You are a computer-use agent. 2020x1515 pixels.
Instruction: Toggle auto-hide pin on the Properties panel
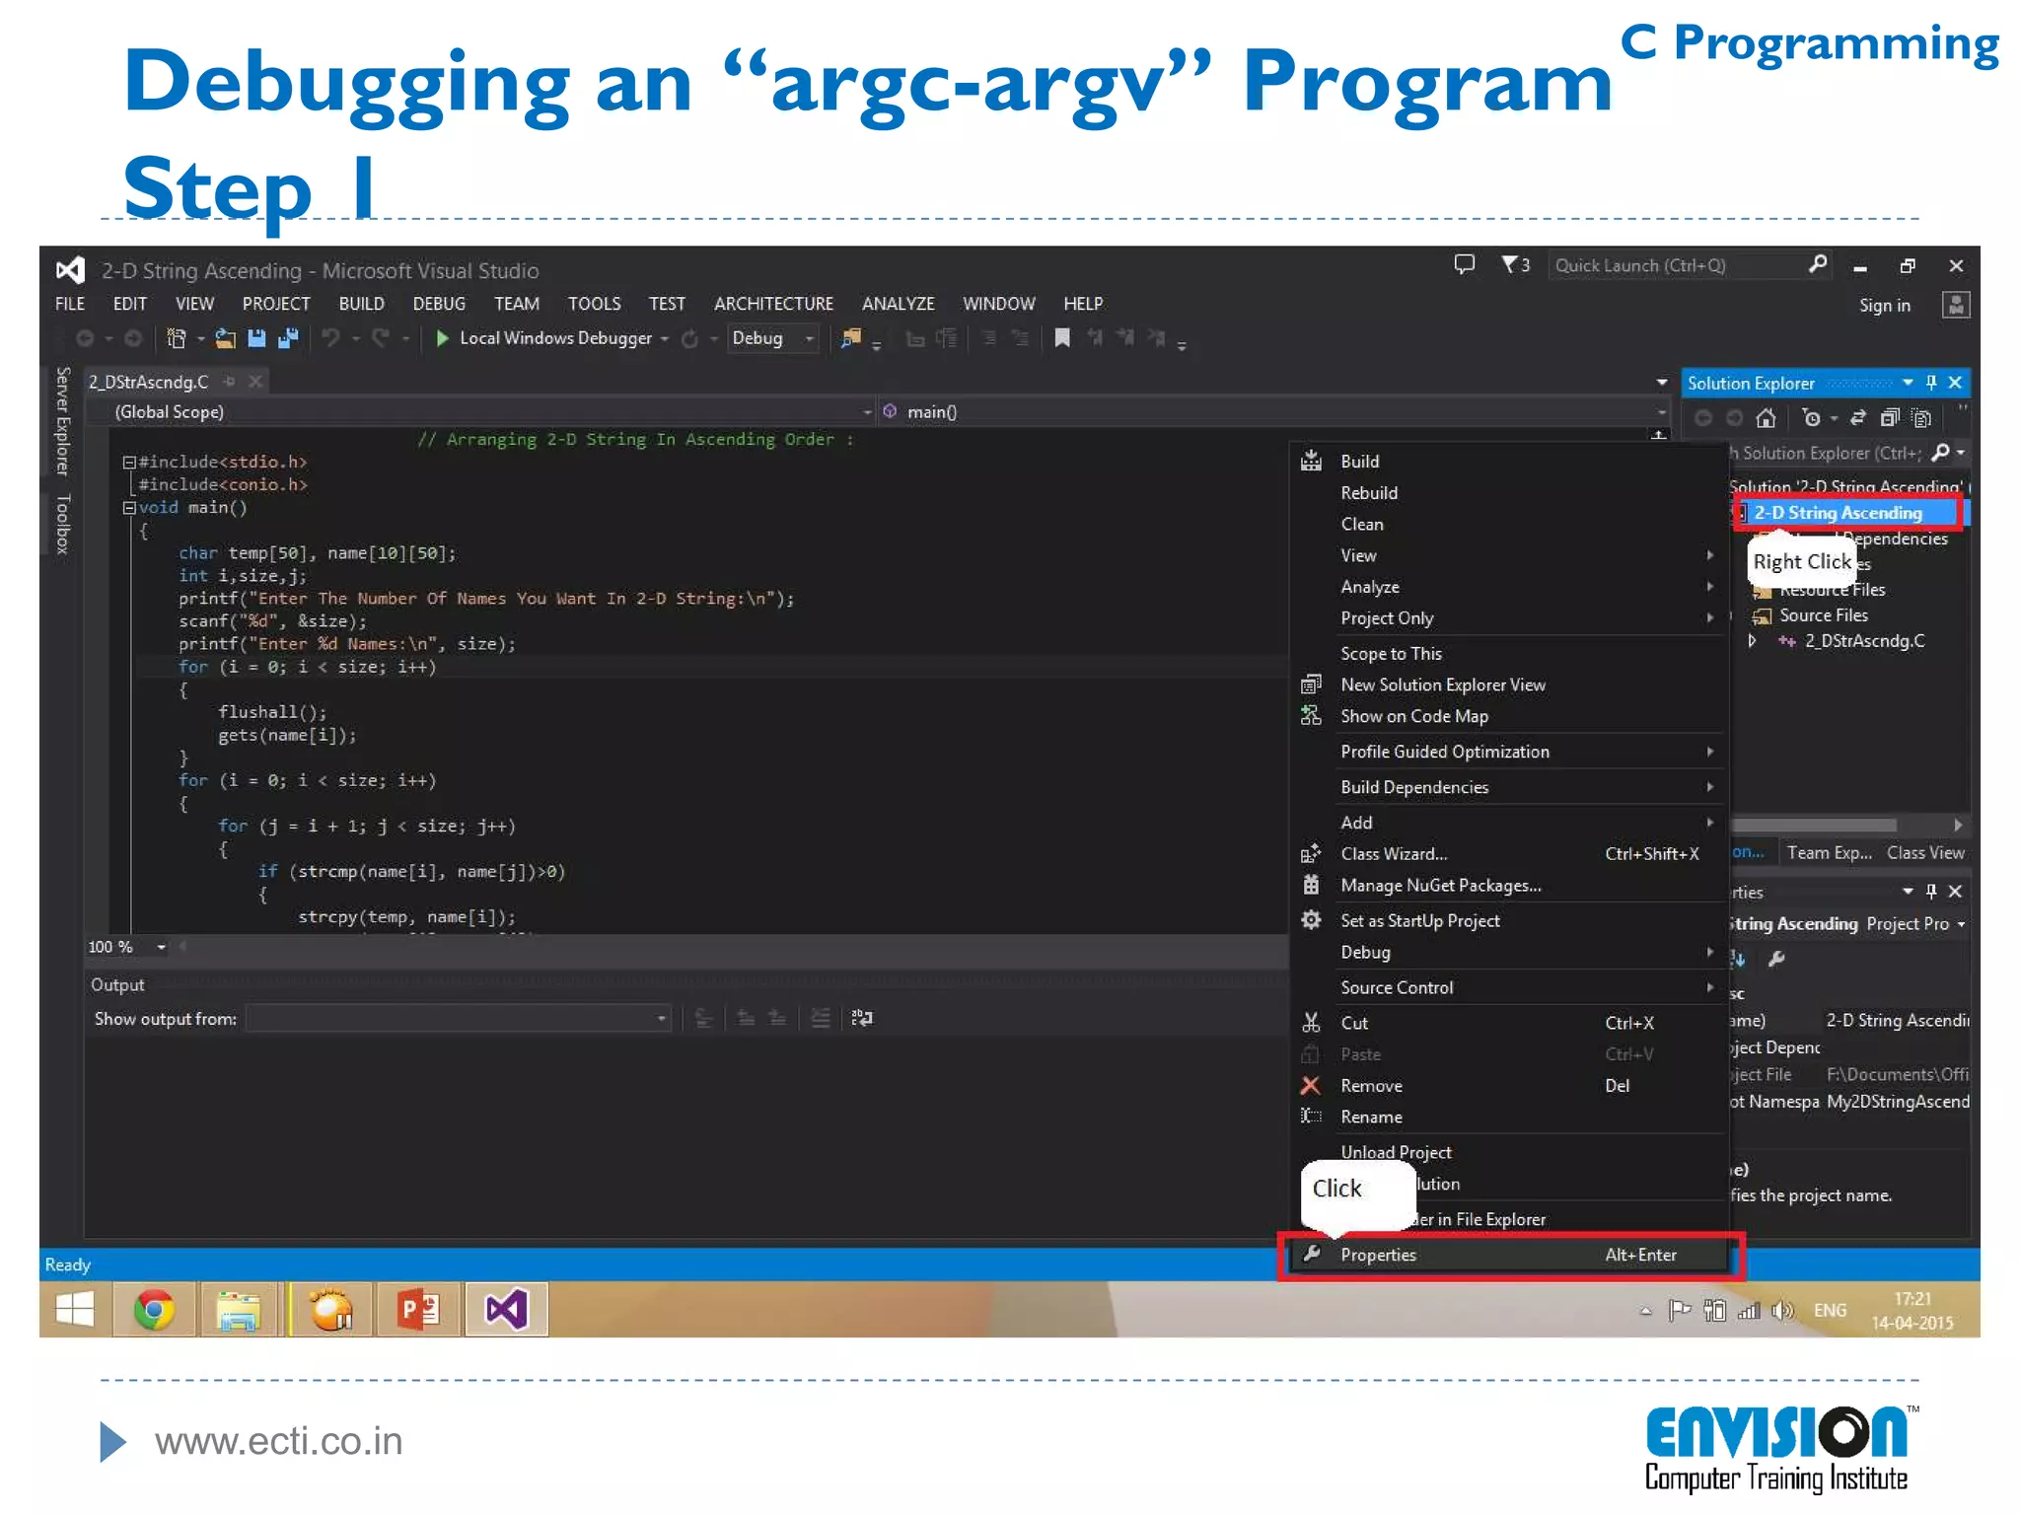(1931, 892)
